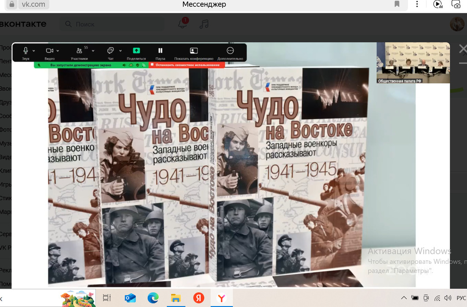Click Остановить совместное использование button
467x307 pixels.
tap(187, 65)
